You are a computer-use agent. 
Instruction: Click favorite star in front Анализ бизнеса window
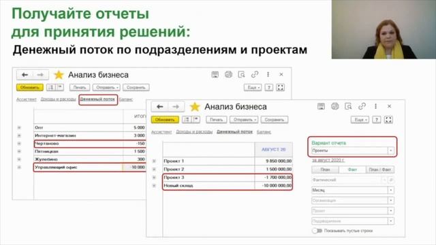195,107
